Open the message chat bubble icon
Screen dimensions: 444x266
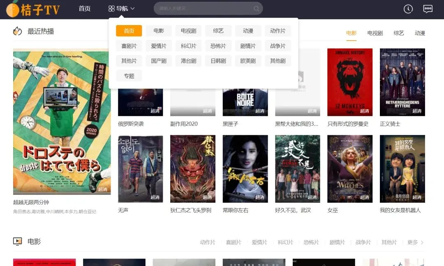coord(428,9)
